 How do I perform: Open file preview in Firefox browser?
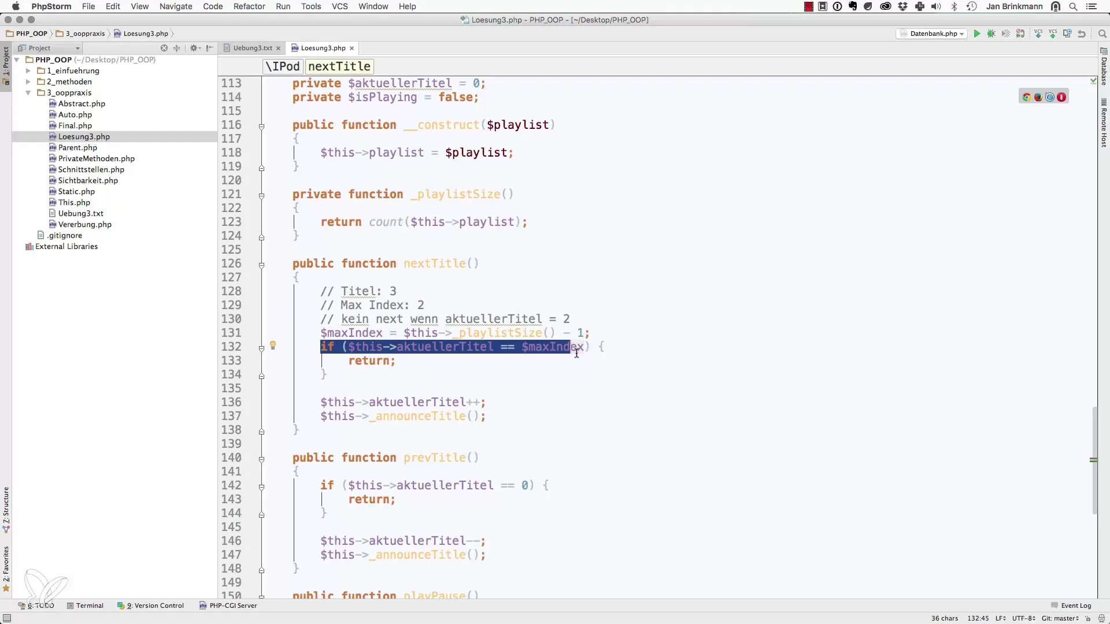tap(1038, 97)
